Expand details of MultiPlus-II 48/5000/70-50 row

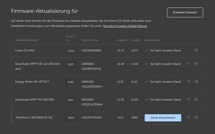[196, 117]
